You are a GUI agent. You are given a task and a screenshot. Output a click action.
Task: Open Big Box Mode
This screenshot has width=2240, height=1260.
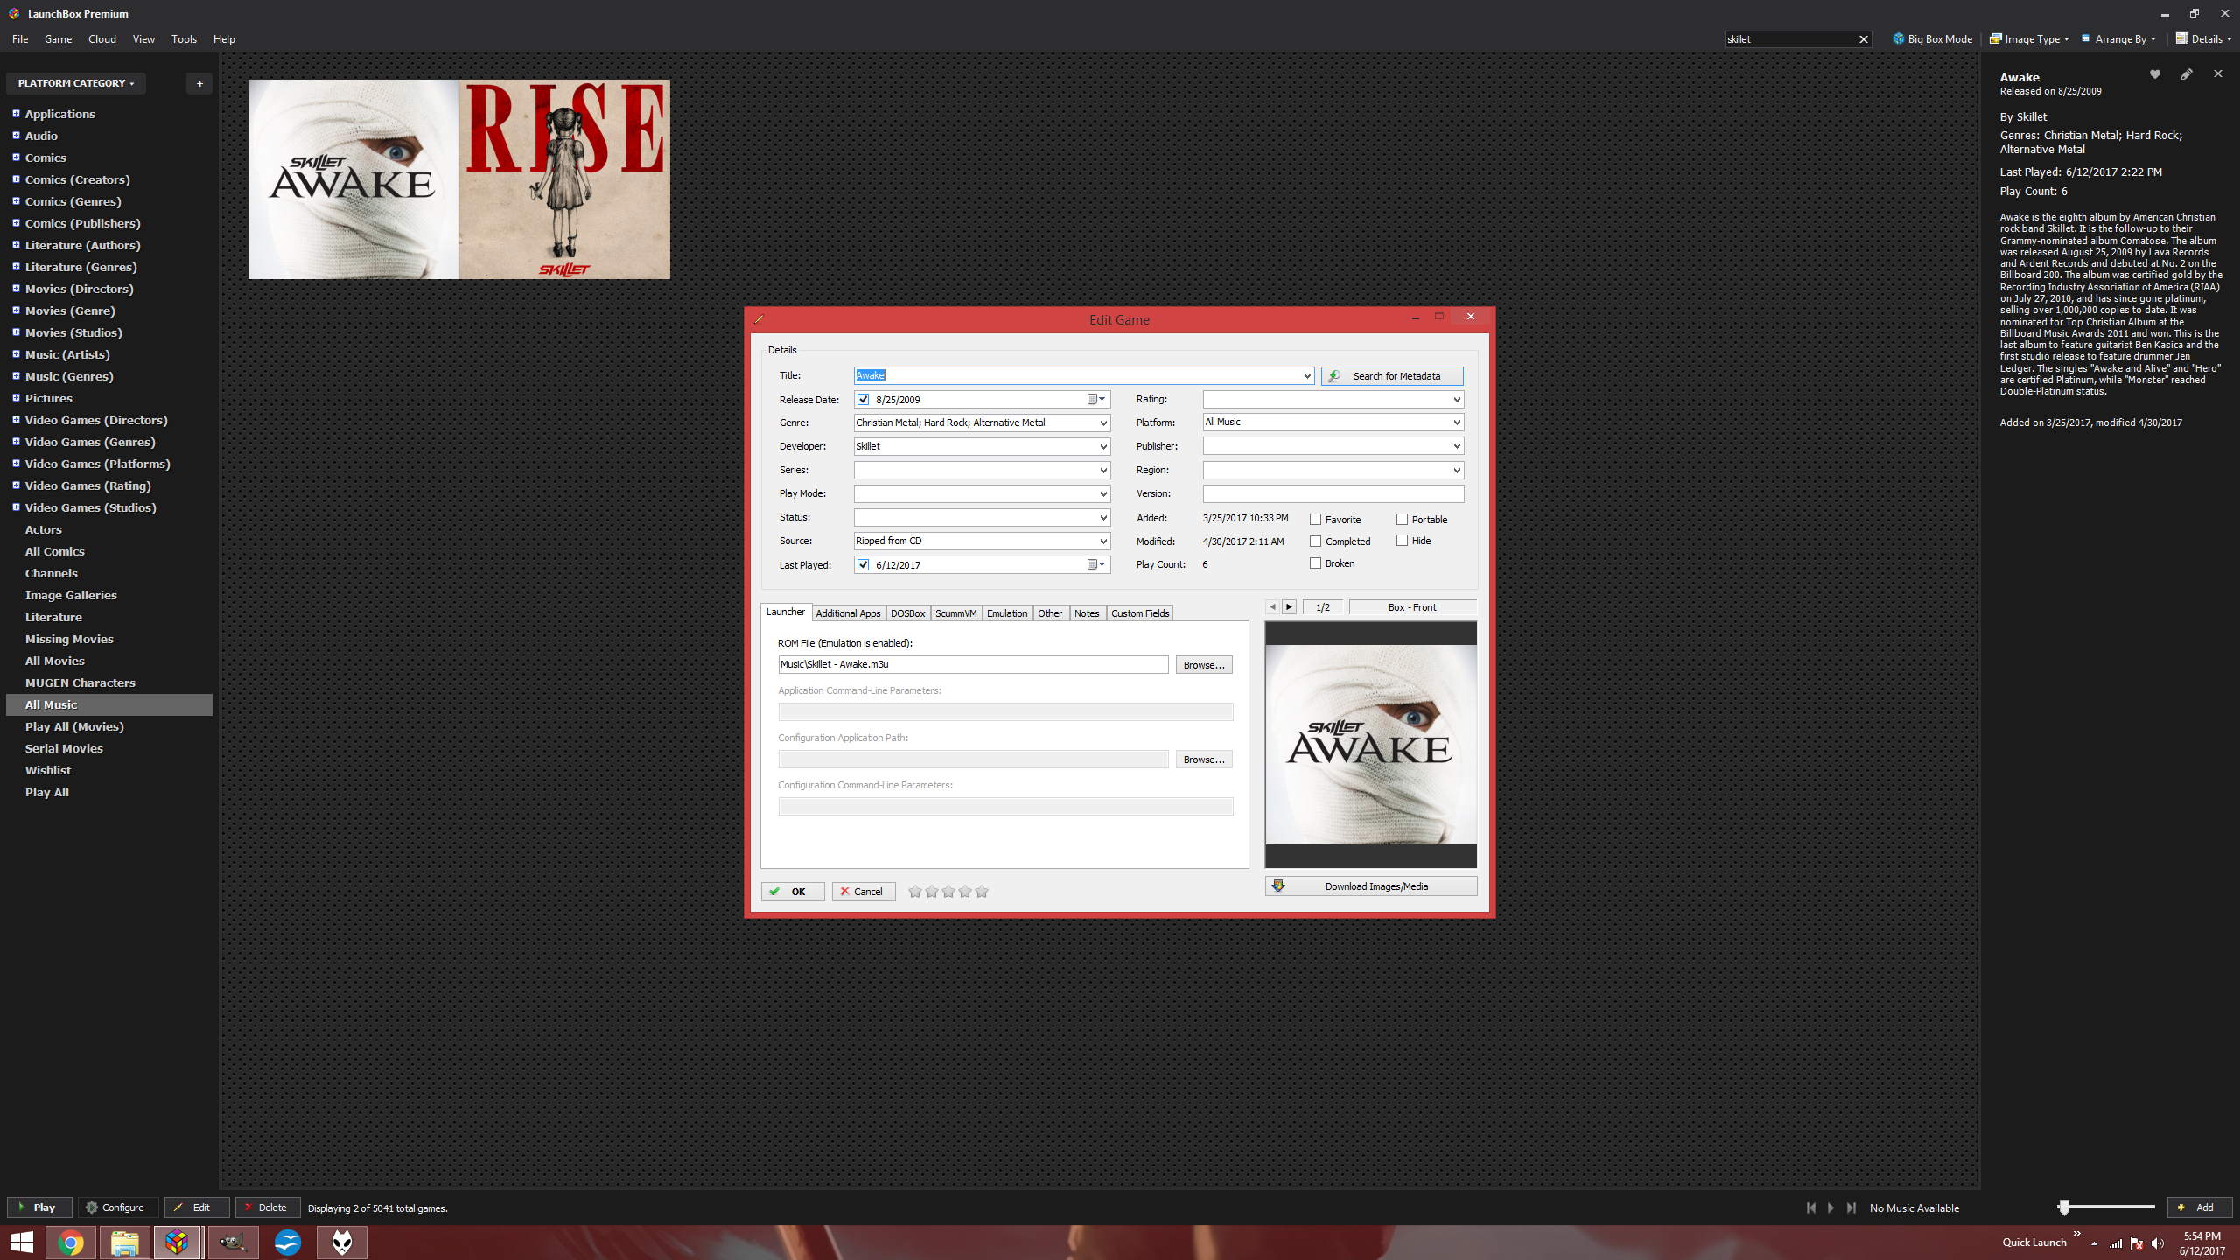[x=1932, y=39]
